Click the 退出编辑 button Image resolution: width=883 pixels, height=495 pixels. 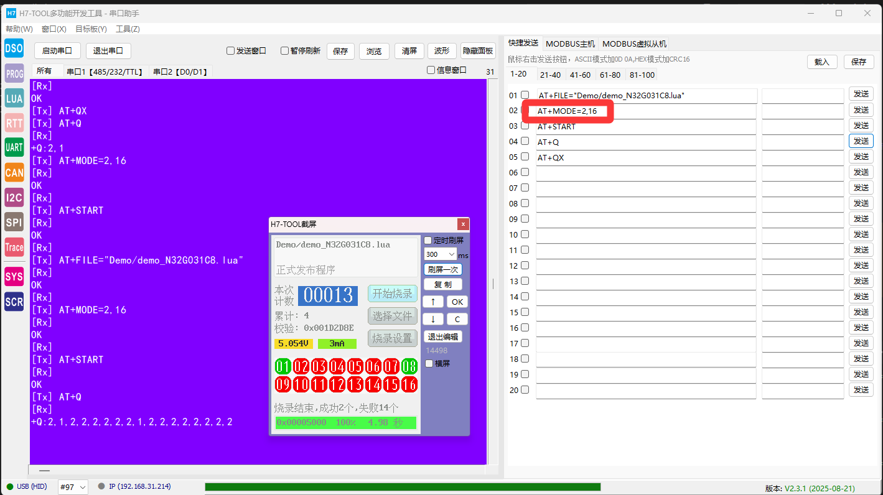pyautogui.click(x=443, y=336)
